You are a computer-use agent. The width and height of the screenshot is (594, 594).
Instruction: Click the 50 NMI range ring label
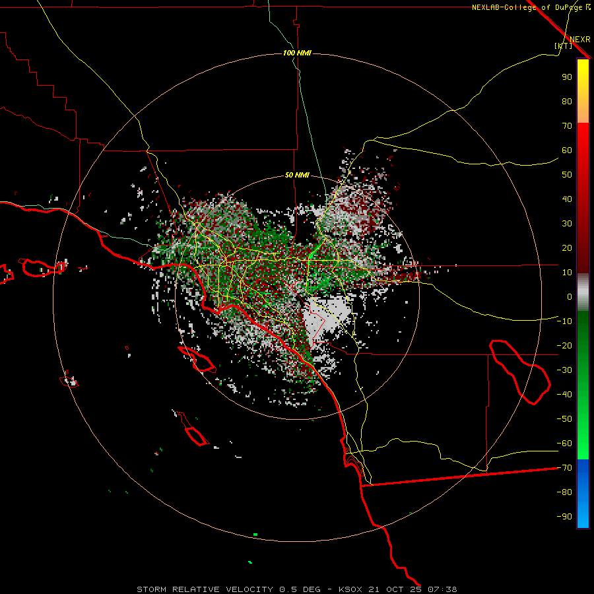click(297, 175)
